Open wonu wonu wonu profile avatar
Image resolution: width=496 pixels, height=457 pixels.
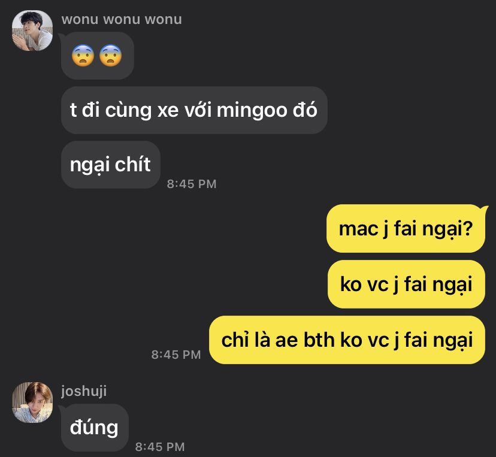coord(32,31)
